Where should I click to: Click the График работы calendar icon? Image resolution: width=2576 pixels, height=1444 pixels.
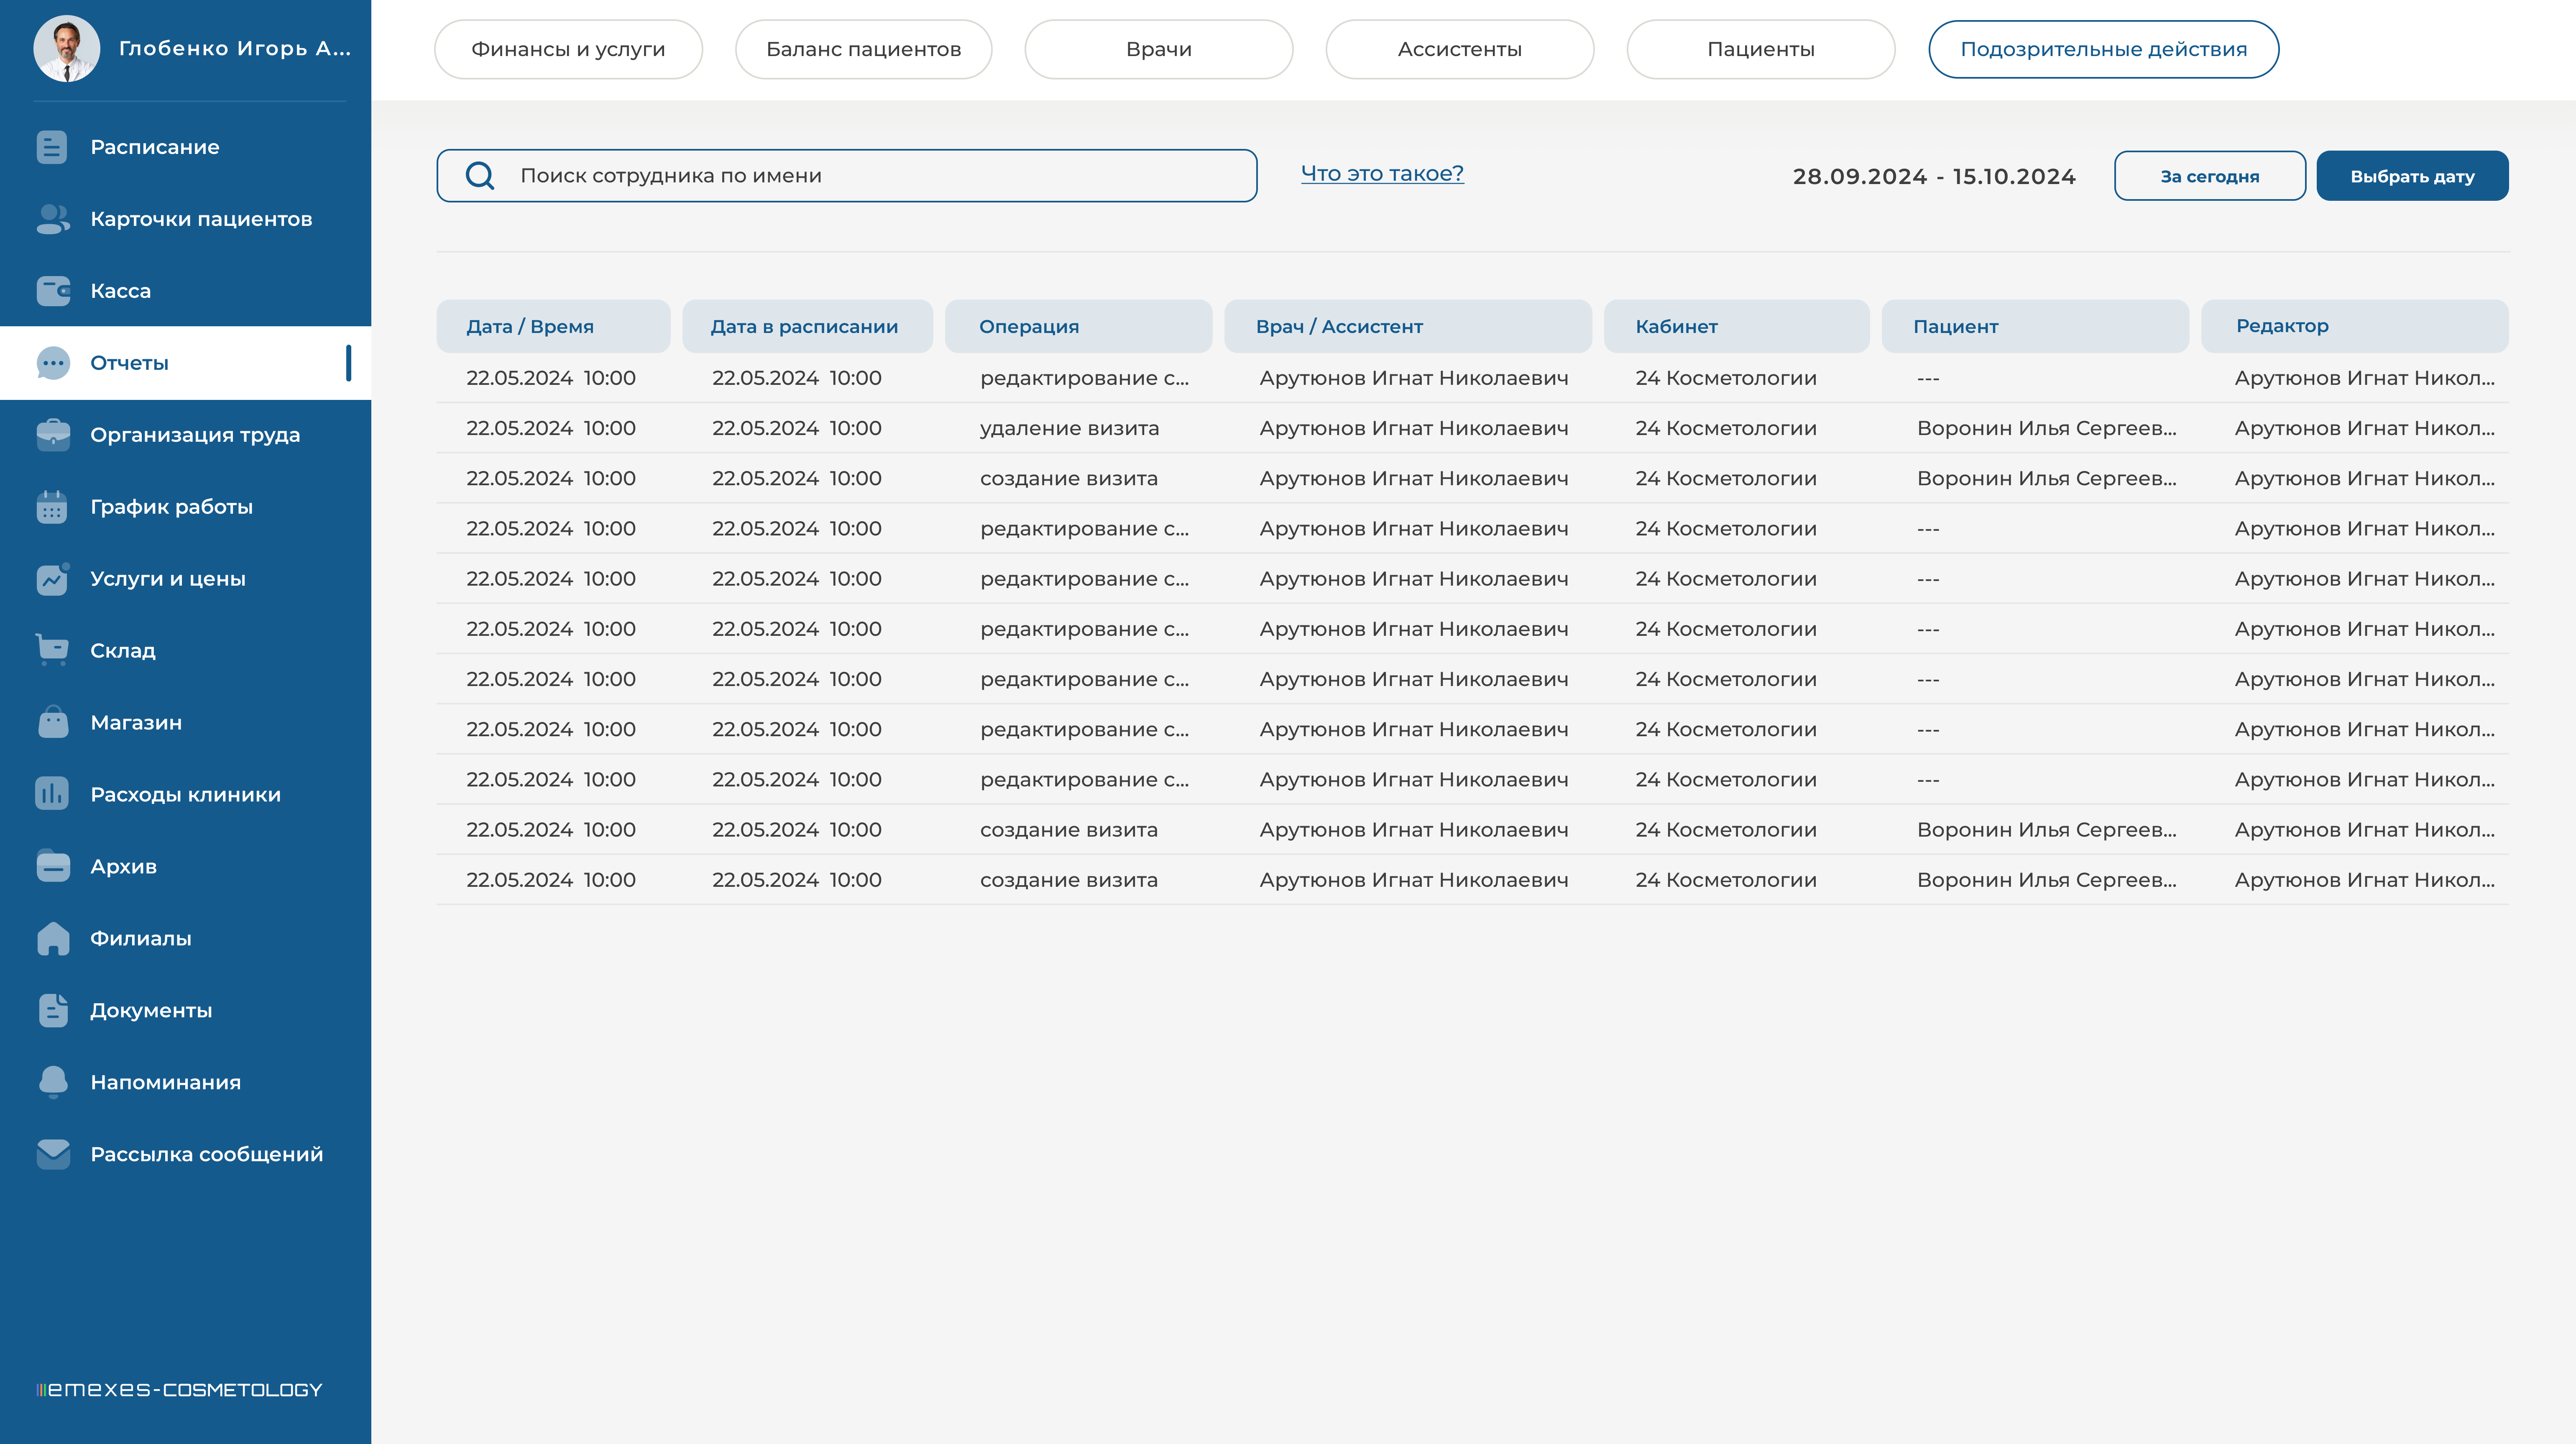[52, 507]
